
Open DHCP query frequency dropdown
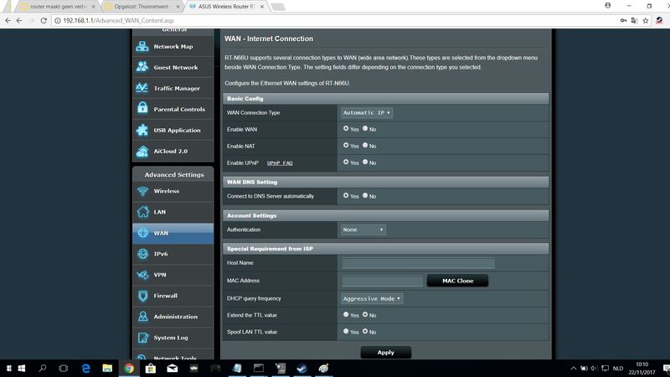click(372, 298)
